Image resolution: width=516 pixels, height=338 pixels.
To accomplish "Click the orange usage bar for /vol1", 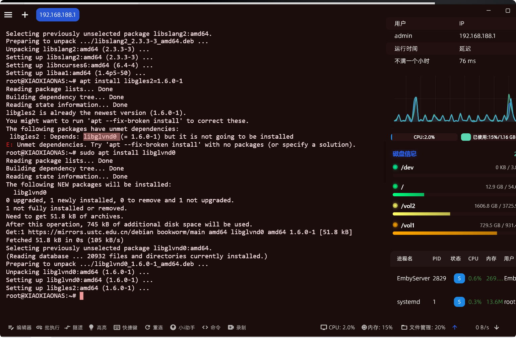I will point(445,233).
